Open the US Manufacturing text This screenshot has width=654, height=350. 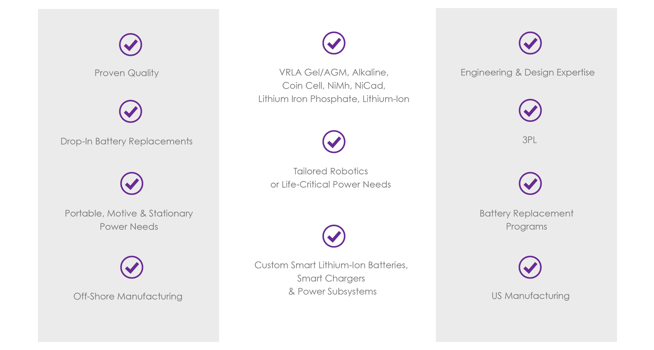tap(530, 296)
